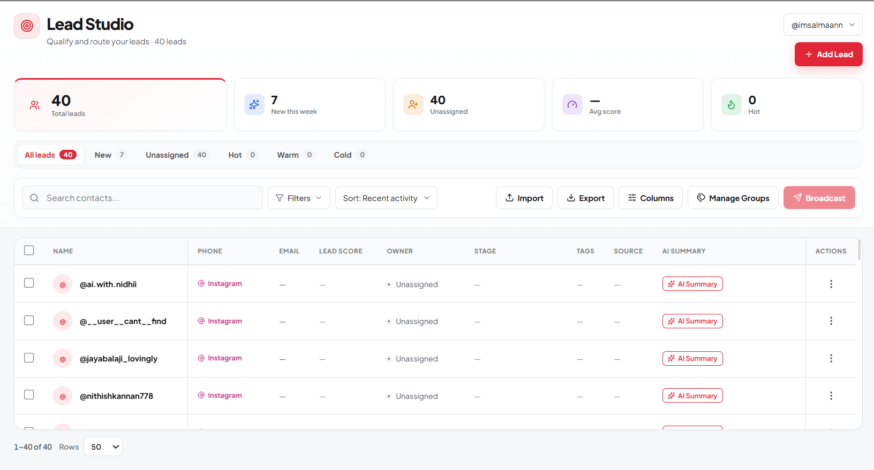Toggle the select-all checkbox in table header
The height and width of the screenshot is (470, 874).
tap(29, 250)
